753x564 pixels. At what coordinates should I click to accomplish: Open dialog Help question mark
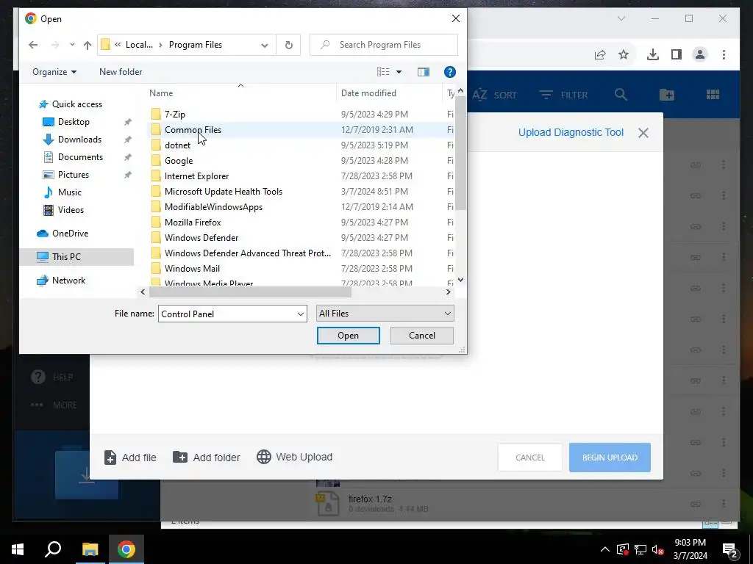[449, 72]
